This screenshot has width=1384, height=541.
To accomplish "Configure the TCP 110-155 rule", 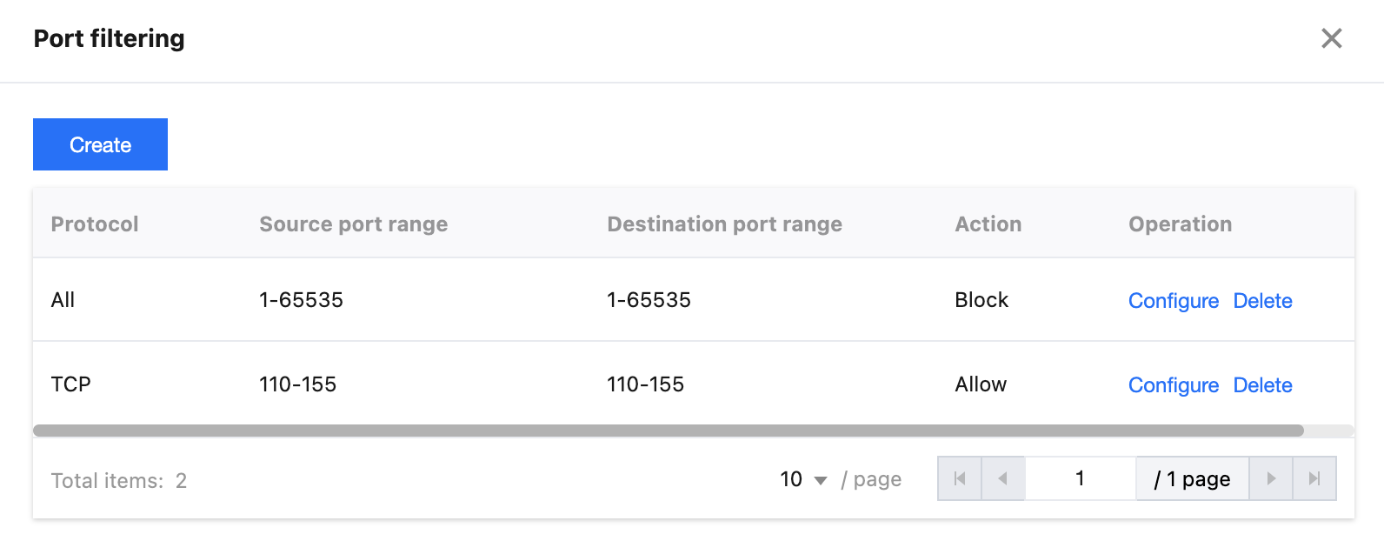I will pyautogui.click(x=1173, y=385).
